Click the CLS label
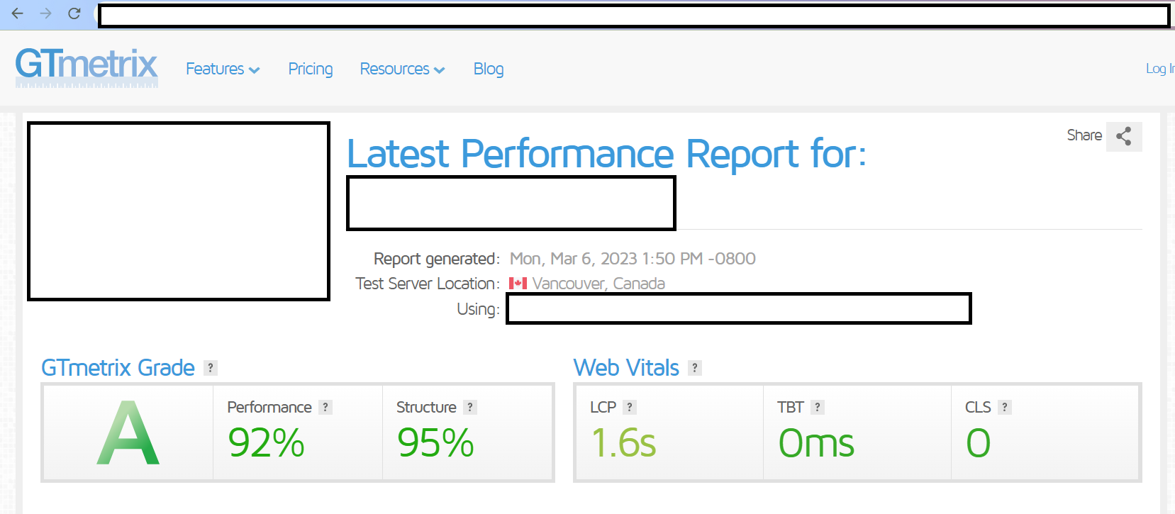This screenshot has width=1175, height=514. 978,407
